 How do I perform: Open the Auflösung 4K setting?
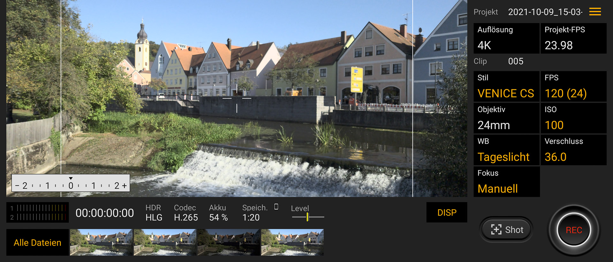click(x=506, y=38)
